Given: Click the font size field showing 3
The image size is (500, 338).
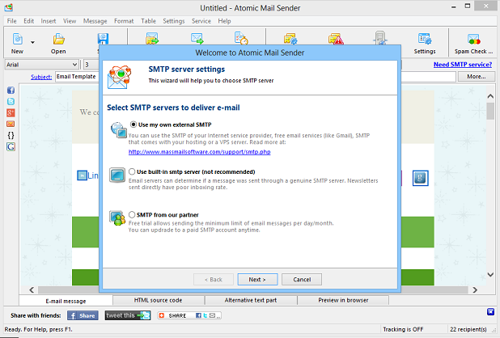Looking at the screenshot, I should tap(92, 65).
